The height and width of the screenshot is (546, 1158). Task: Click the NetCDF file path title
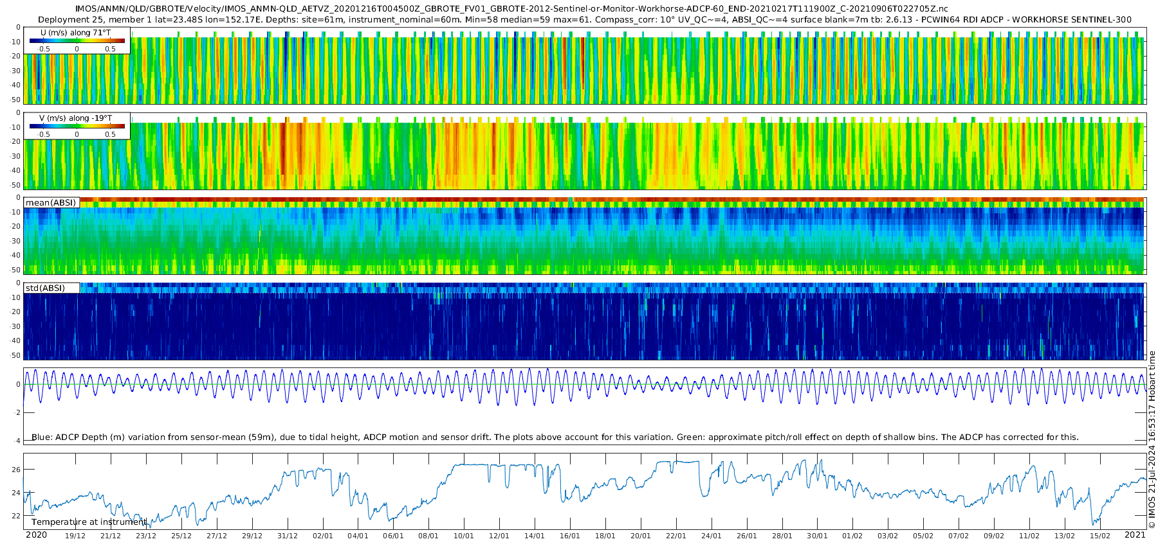[x=511, y=9]
